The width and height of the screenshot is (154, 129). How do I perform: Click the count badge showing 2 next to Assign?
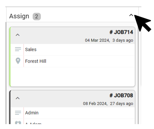[x=36, y=16]
